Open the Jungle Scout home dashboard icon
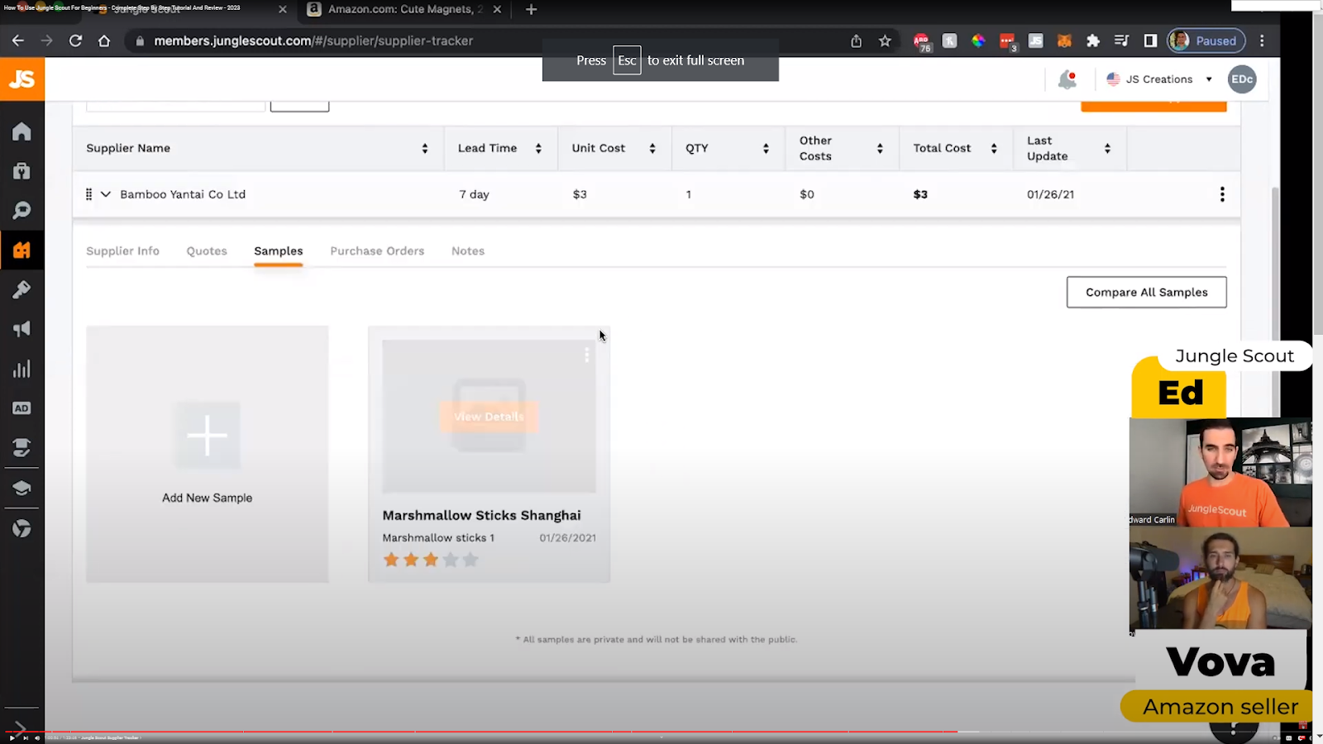1323x744 pixels. [22, 131]
